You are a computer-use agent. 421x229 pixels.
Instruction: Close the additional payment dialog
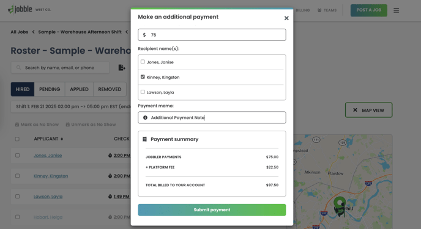point(286,18)
